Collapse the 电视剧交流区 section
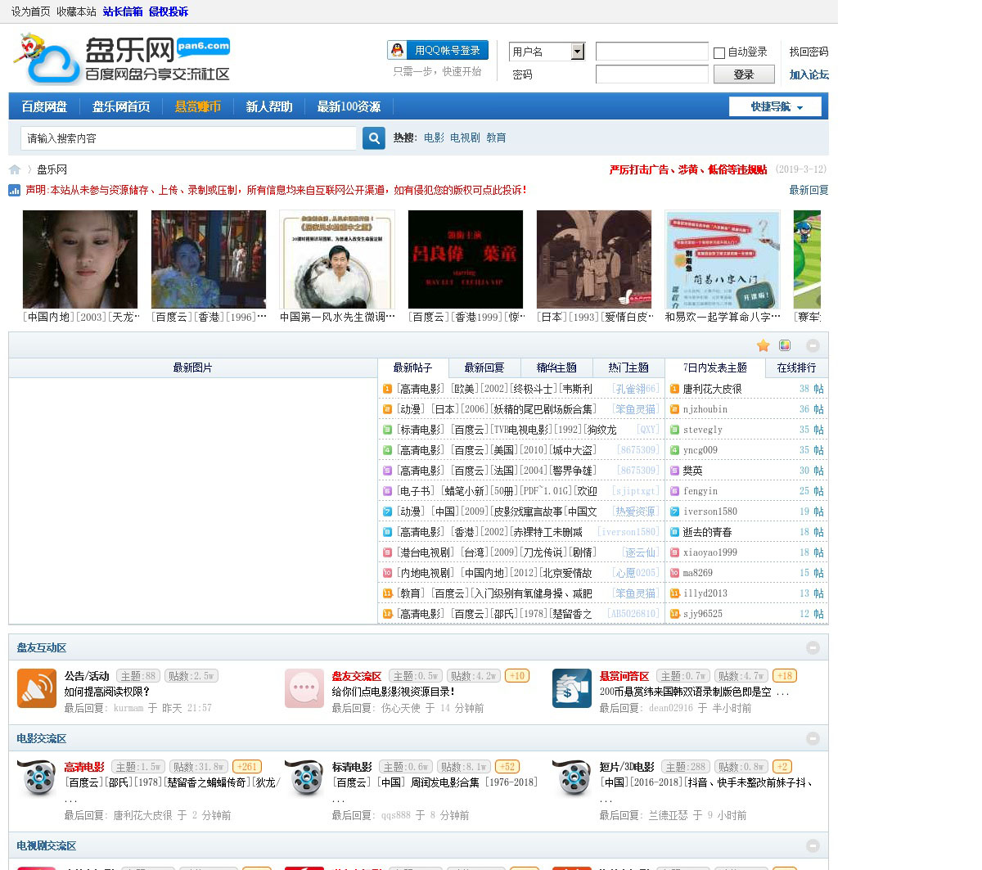Screen dimensions: 982x870 tap(813, 845)
